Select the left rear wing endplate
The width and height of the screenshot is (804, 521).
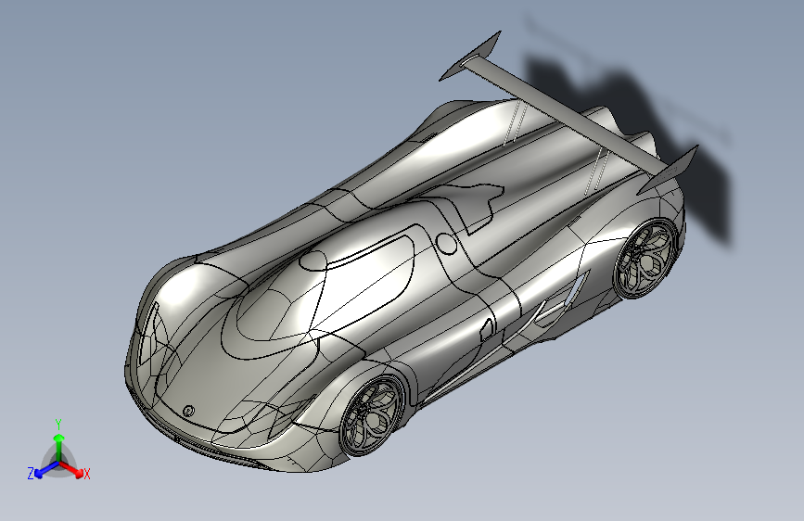tap(472, 57)
